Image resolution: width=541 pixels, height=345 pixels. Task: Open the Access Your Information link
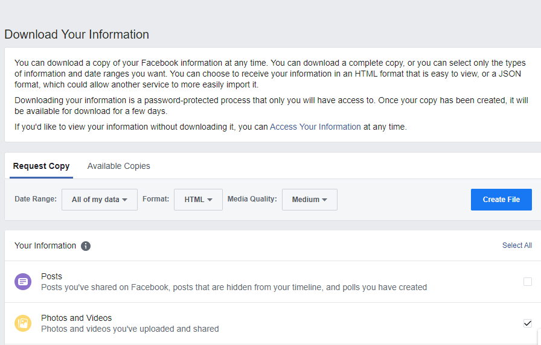tap(315, 127)
